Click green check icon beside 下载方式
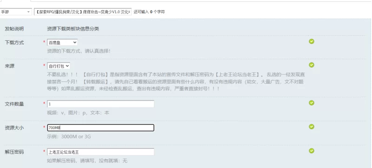This screenshot has height=168, width=372. [312, 41]
